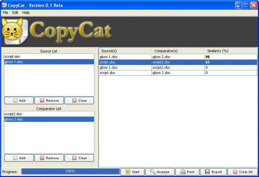
Task: Select the gloss 1.doc versus gloss 2.doc result row
Action: [178, 57]
